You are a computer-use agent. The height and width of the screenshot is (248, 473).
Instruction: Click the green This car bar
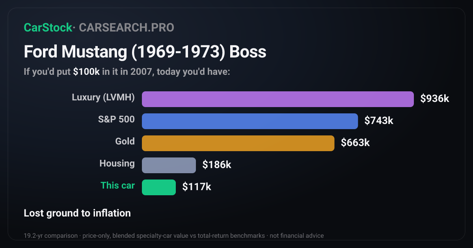[159, 187]
